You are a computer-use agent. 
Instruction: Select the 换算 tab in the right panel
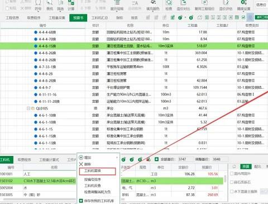246,167
